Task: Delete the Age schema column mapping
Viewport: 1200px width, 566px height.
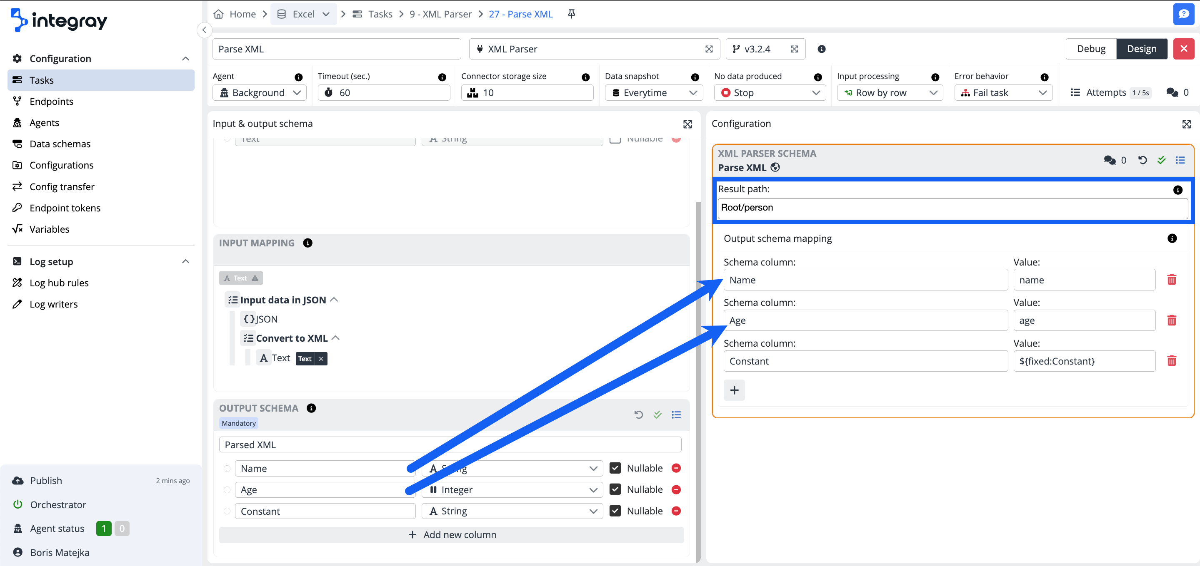Action: coord(1171,320)
